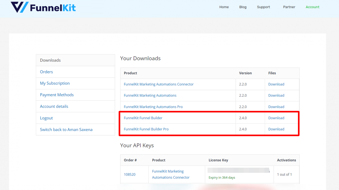Click the 1 out of 1 activations cell

284,175
